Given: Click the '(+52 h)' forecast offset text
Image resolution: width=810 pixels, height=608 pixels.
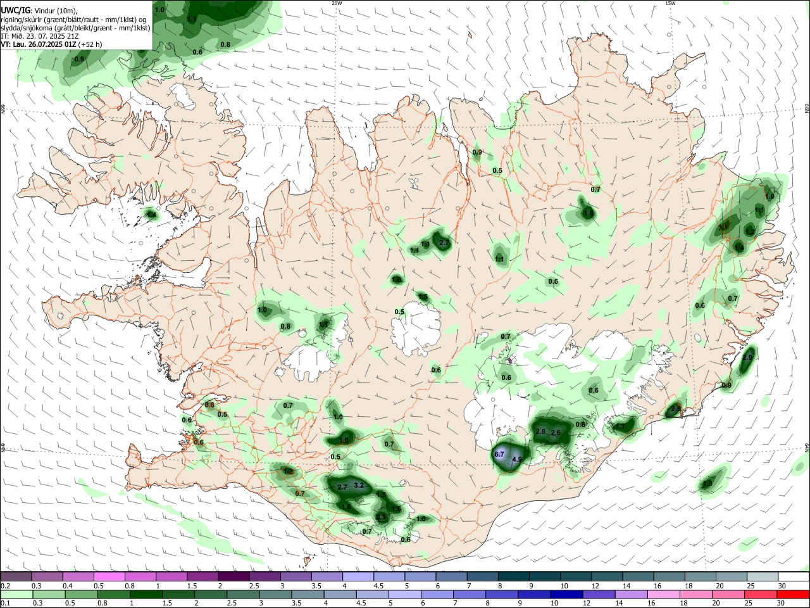Looking at the screenshot, I should pyautogui.click(x=90, y=44).
